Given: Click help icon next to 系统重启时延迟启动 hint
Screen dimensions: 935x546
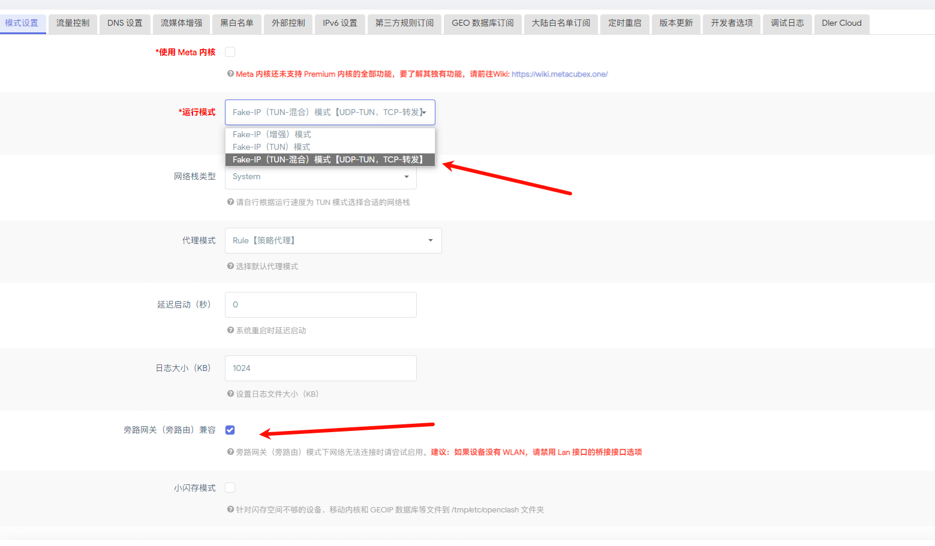Looking at the screenshot, I should [230, 330].
